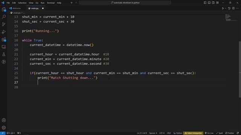This screenshot has width=241, height=135.
Task: Close main.py tab via unsaved dot
Action: tap(43, 8)
